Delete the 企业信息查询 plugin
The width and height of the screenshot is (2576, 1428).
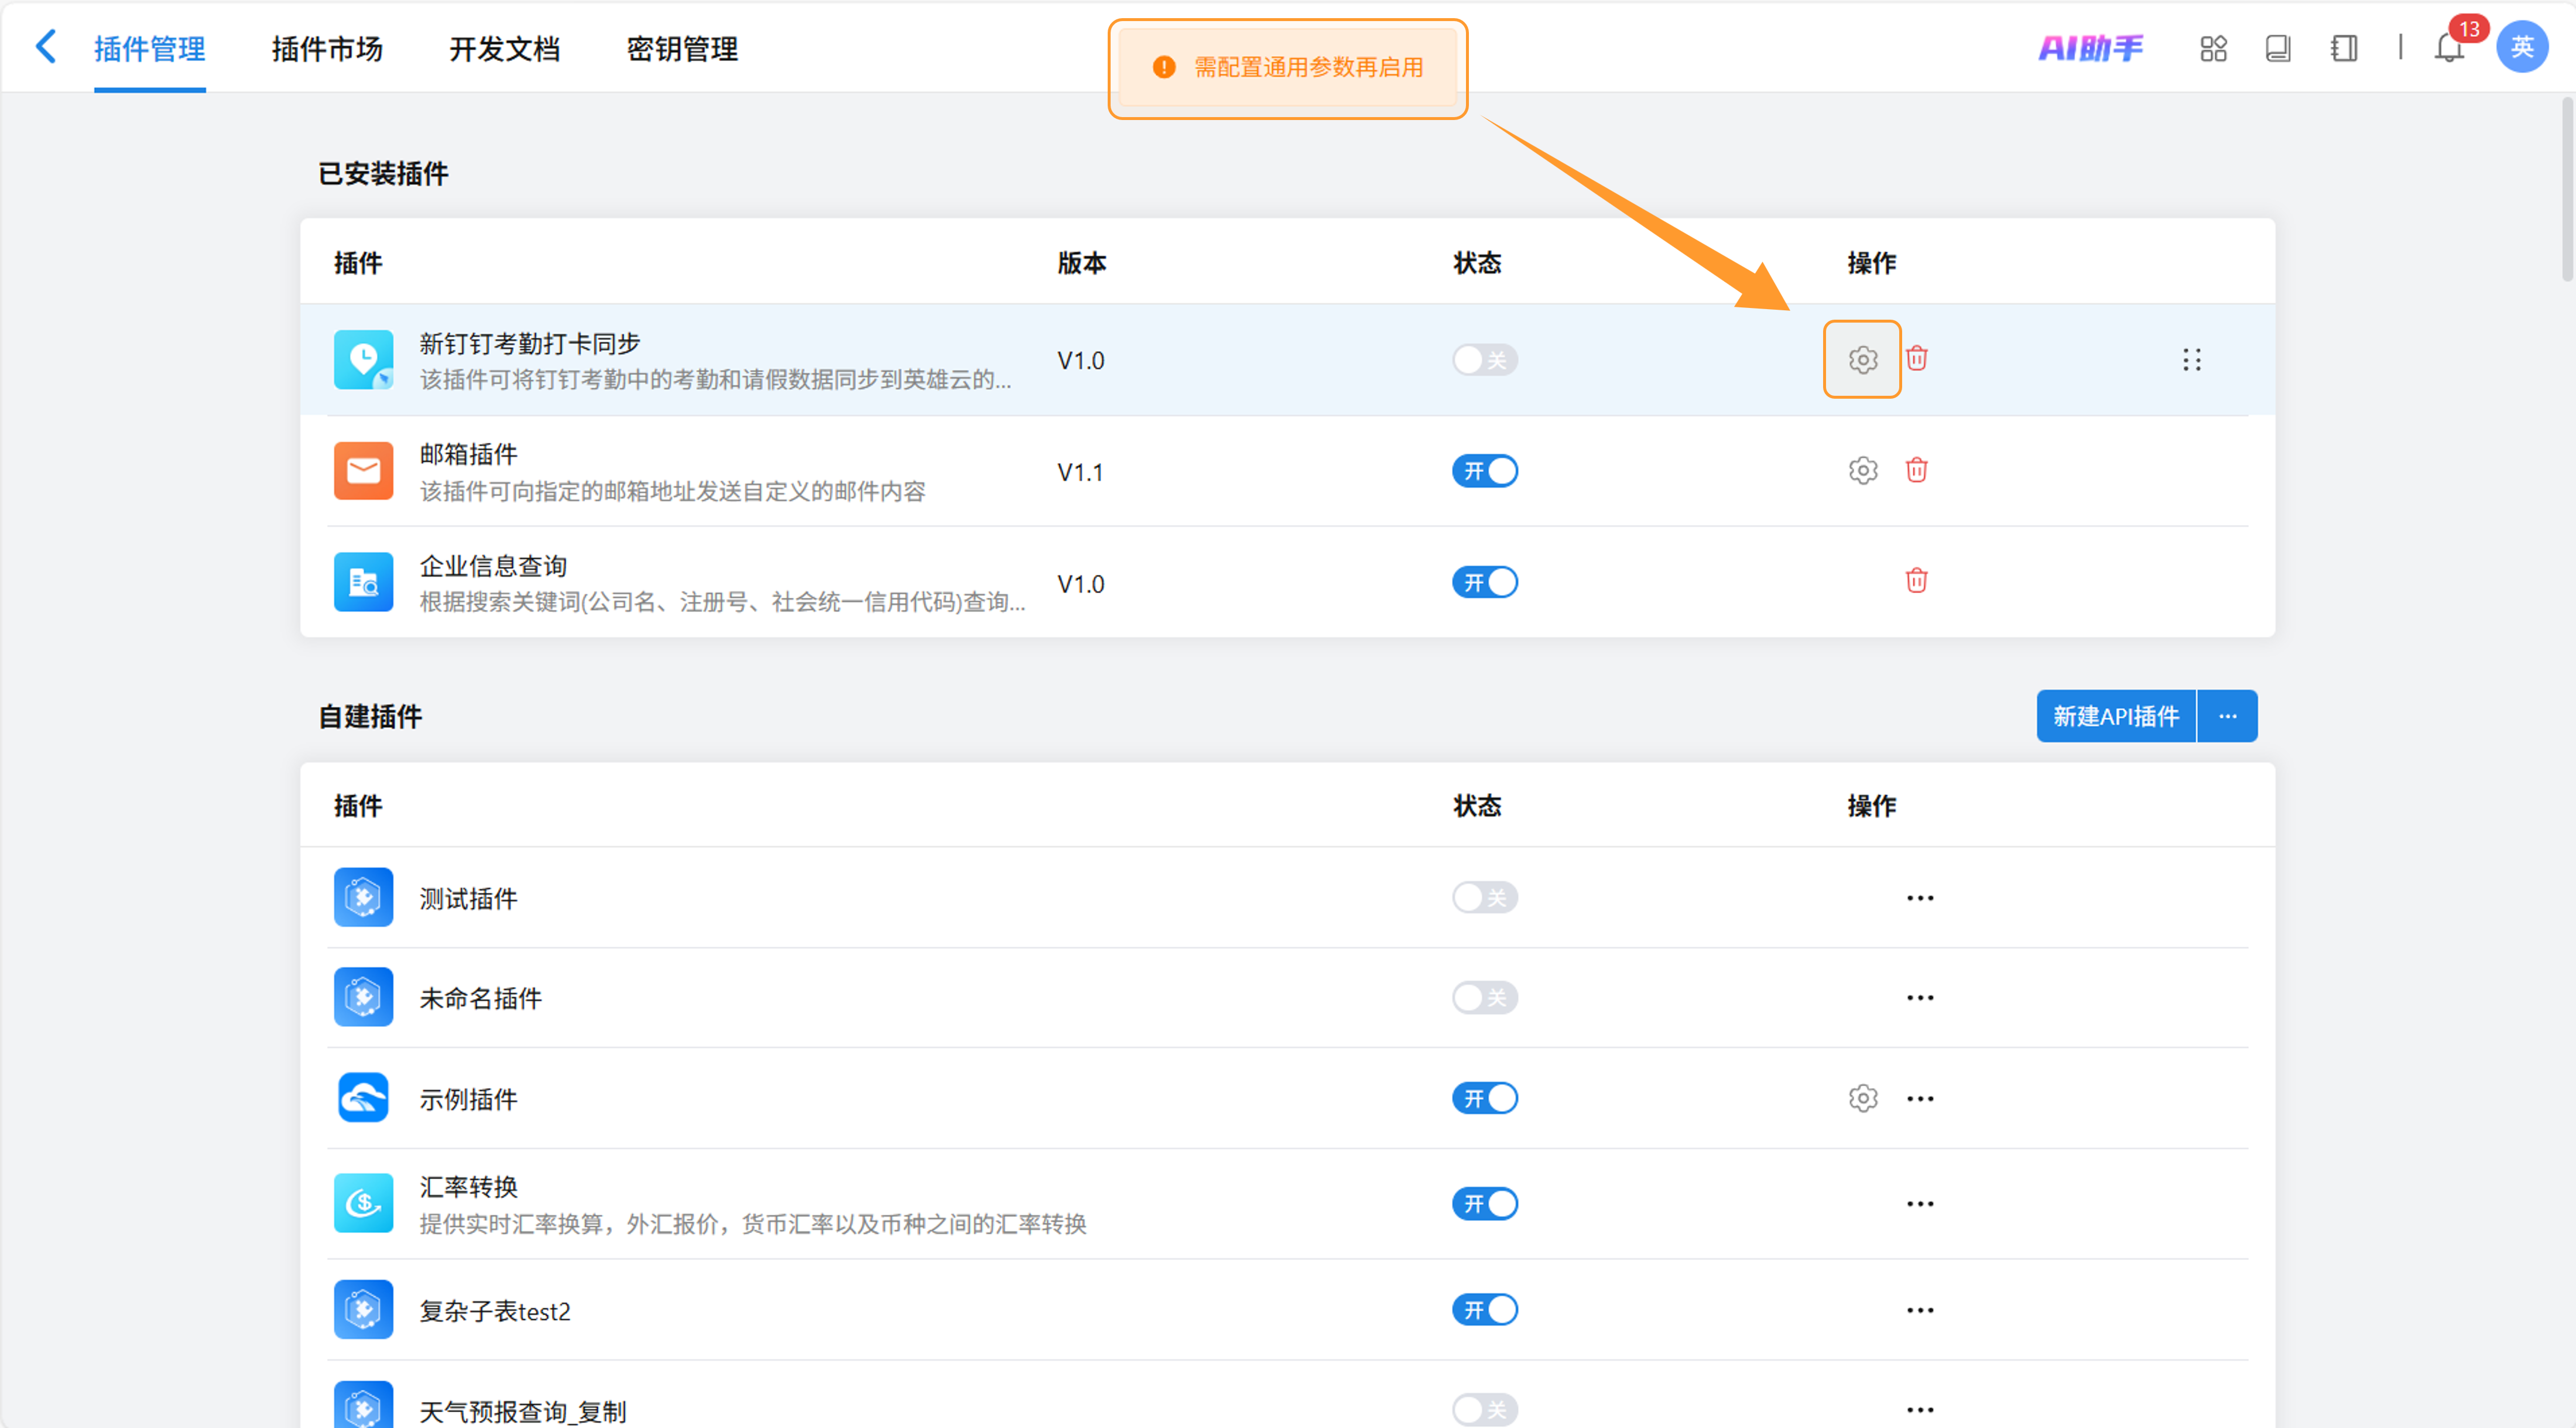pos(1916,581)
